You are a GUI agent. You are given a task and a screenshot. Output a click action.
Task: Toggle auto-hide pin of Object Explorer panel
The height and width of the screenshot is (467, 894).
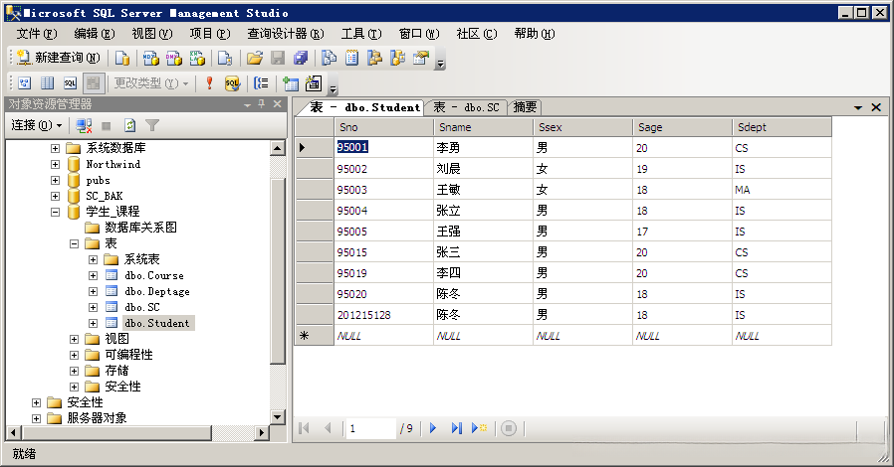[x=262, y=104]
